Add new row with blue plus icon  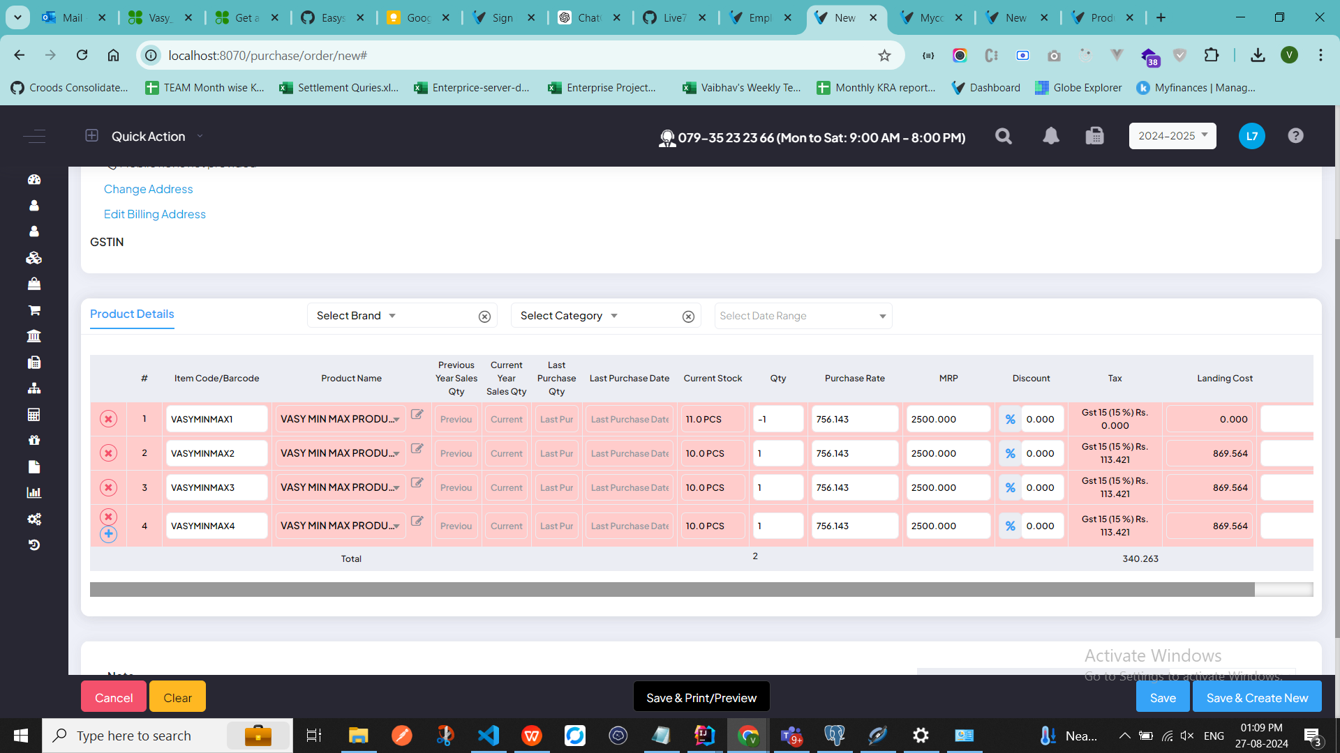tap(108, 535)
